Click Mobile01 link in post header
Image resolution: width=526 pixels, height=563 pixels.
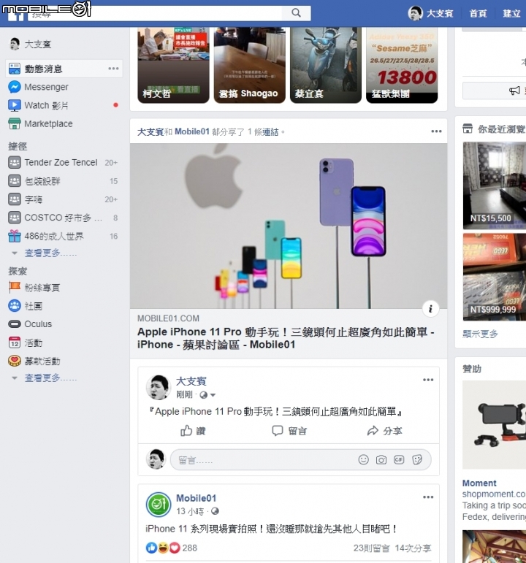(x=192, y=131)
